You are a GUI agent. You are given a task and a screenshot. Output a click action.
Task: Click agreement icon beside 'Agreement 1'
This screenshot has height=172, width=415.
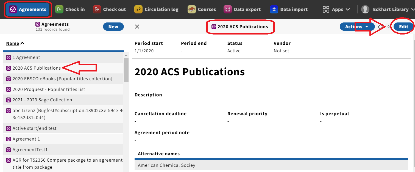pos(9,139)
